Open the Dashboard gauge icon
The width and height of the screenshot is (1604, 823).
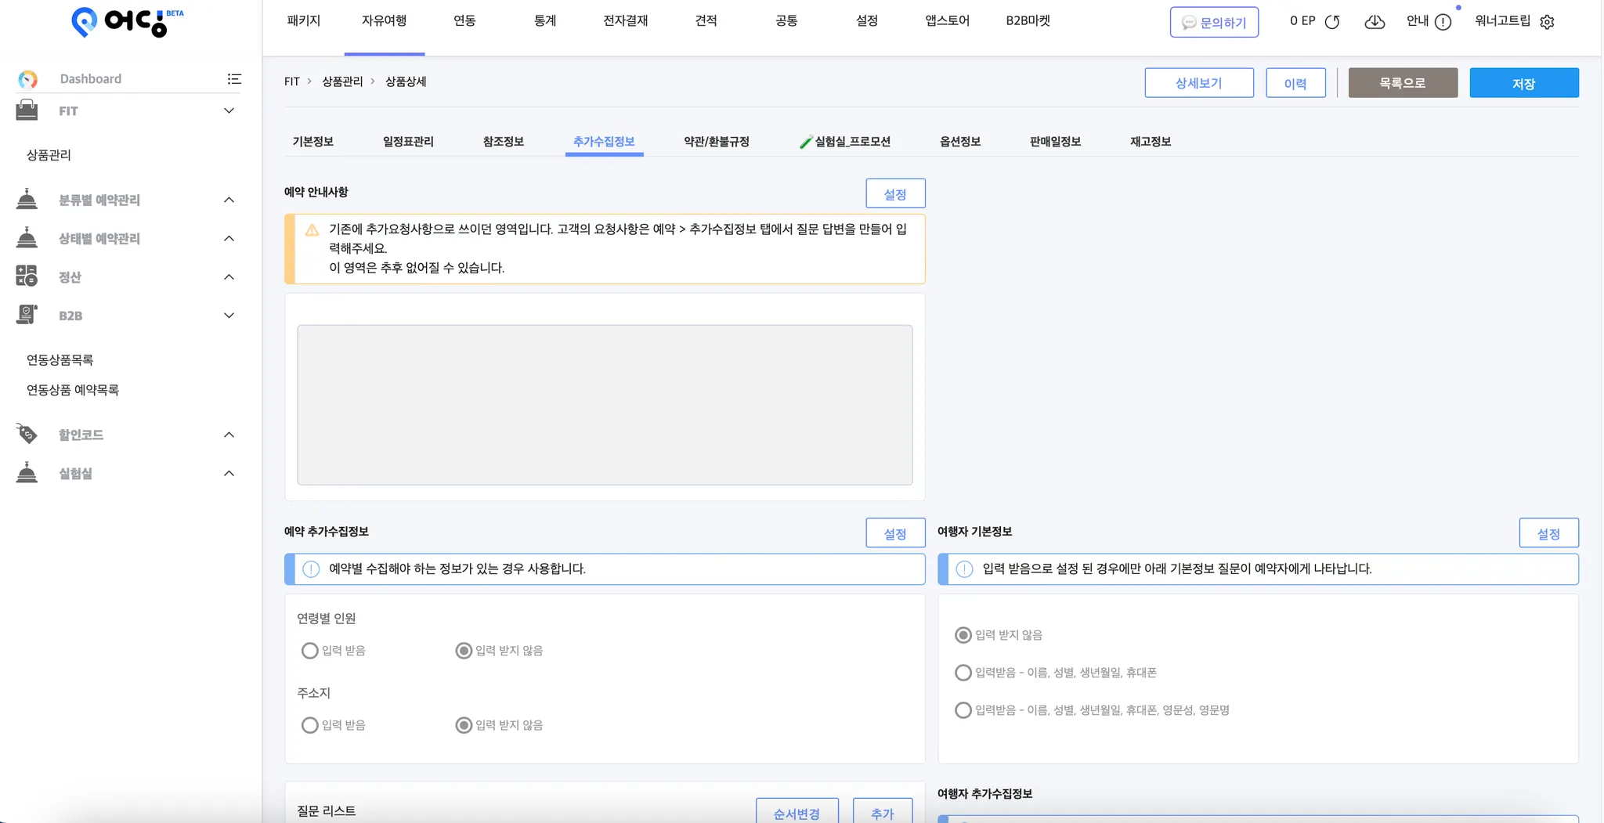tap(27, 79)
